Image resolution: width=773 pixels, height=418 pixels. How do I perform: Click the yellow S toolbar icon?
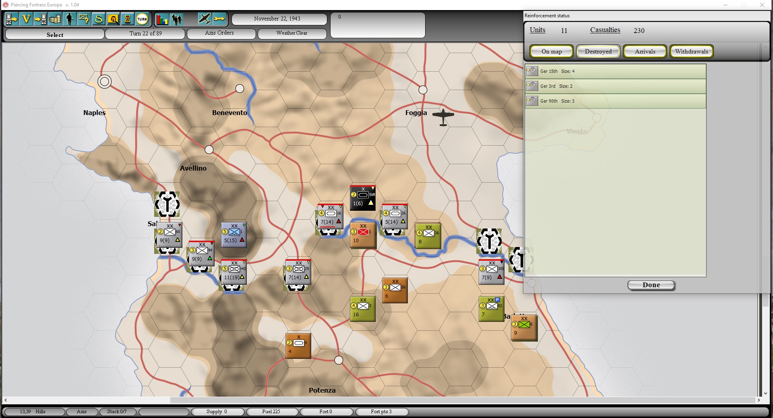pos(99,19)
